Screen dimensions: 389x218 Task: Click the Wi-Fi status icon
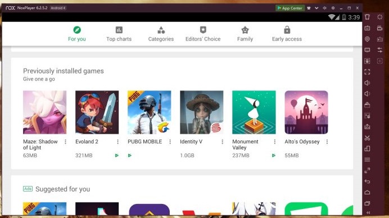[x=331, y=17]
